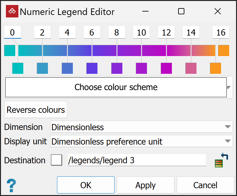Click the destination browse icon with arrow
The height and width of the screenshot is (196, 237).
[221, 160]
